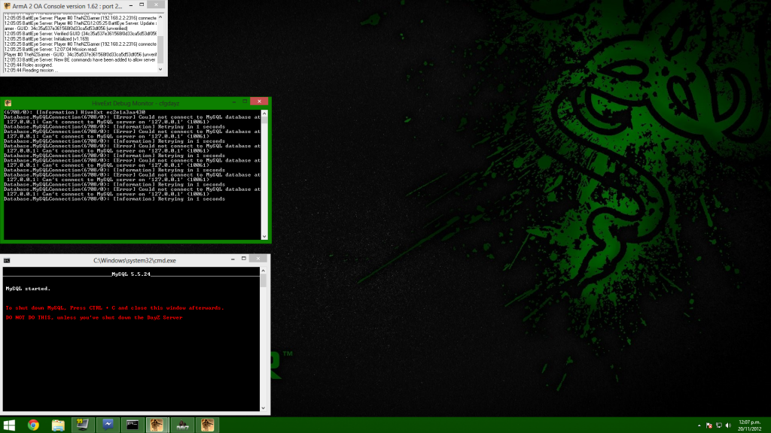
Task: Minimize the cmd.exe window
Action: click(233, 259)
